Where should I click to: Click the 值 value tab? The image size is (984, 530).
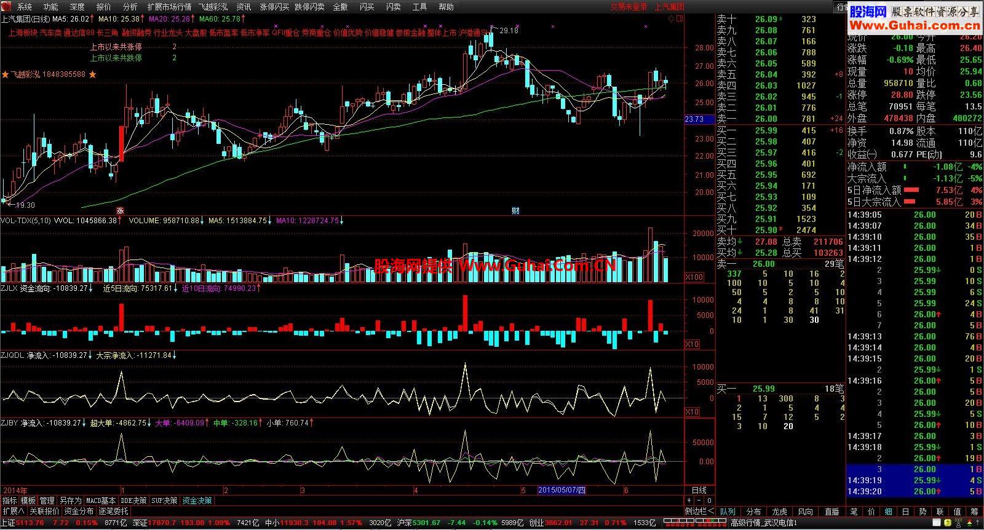click(x=958, y=512)
